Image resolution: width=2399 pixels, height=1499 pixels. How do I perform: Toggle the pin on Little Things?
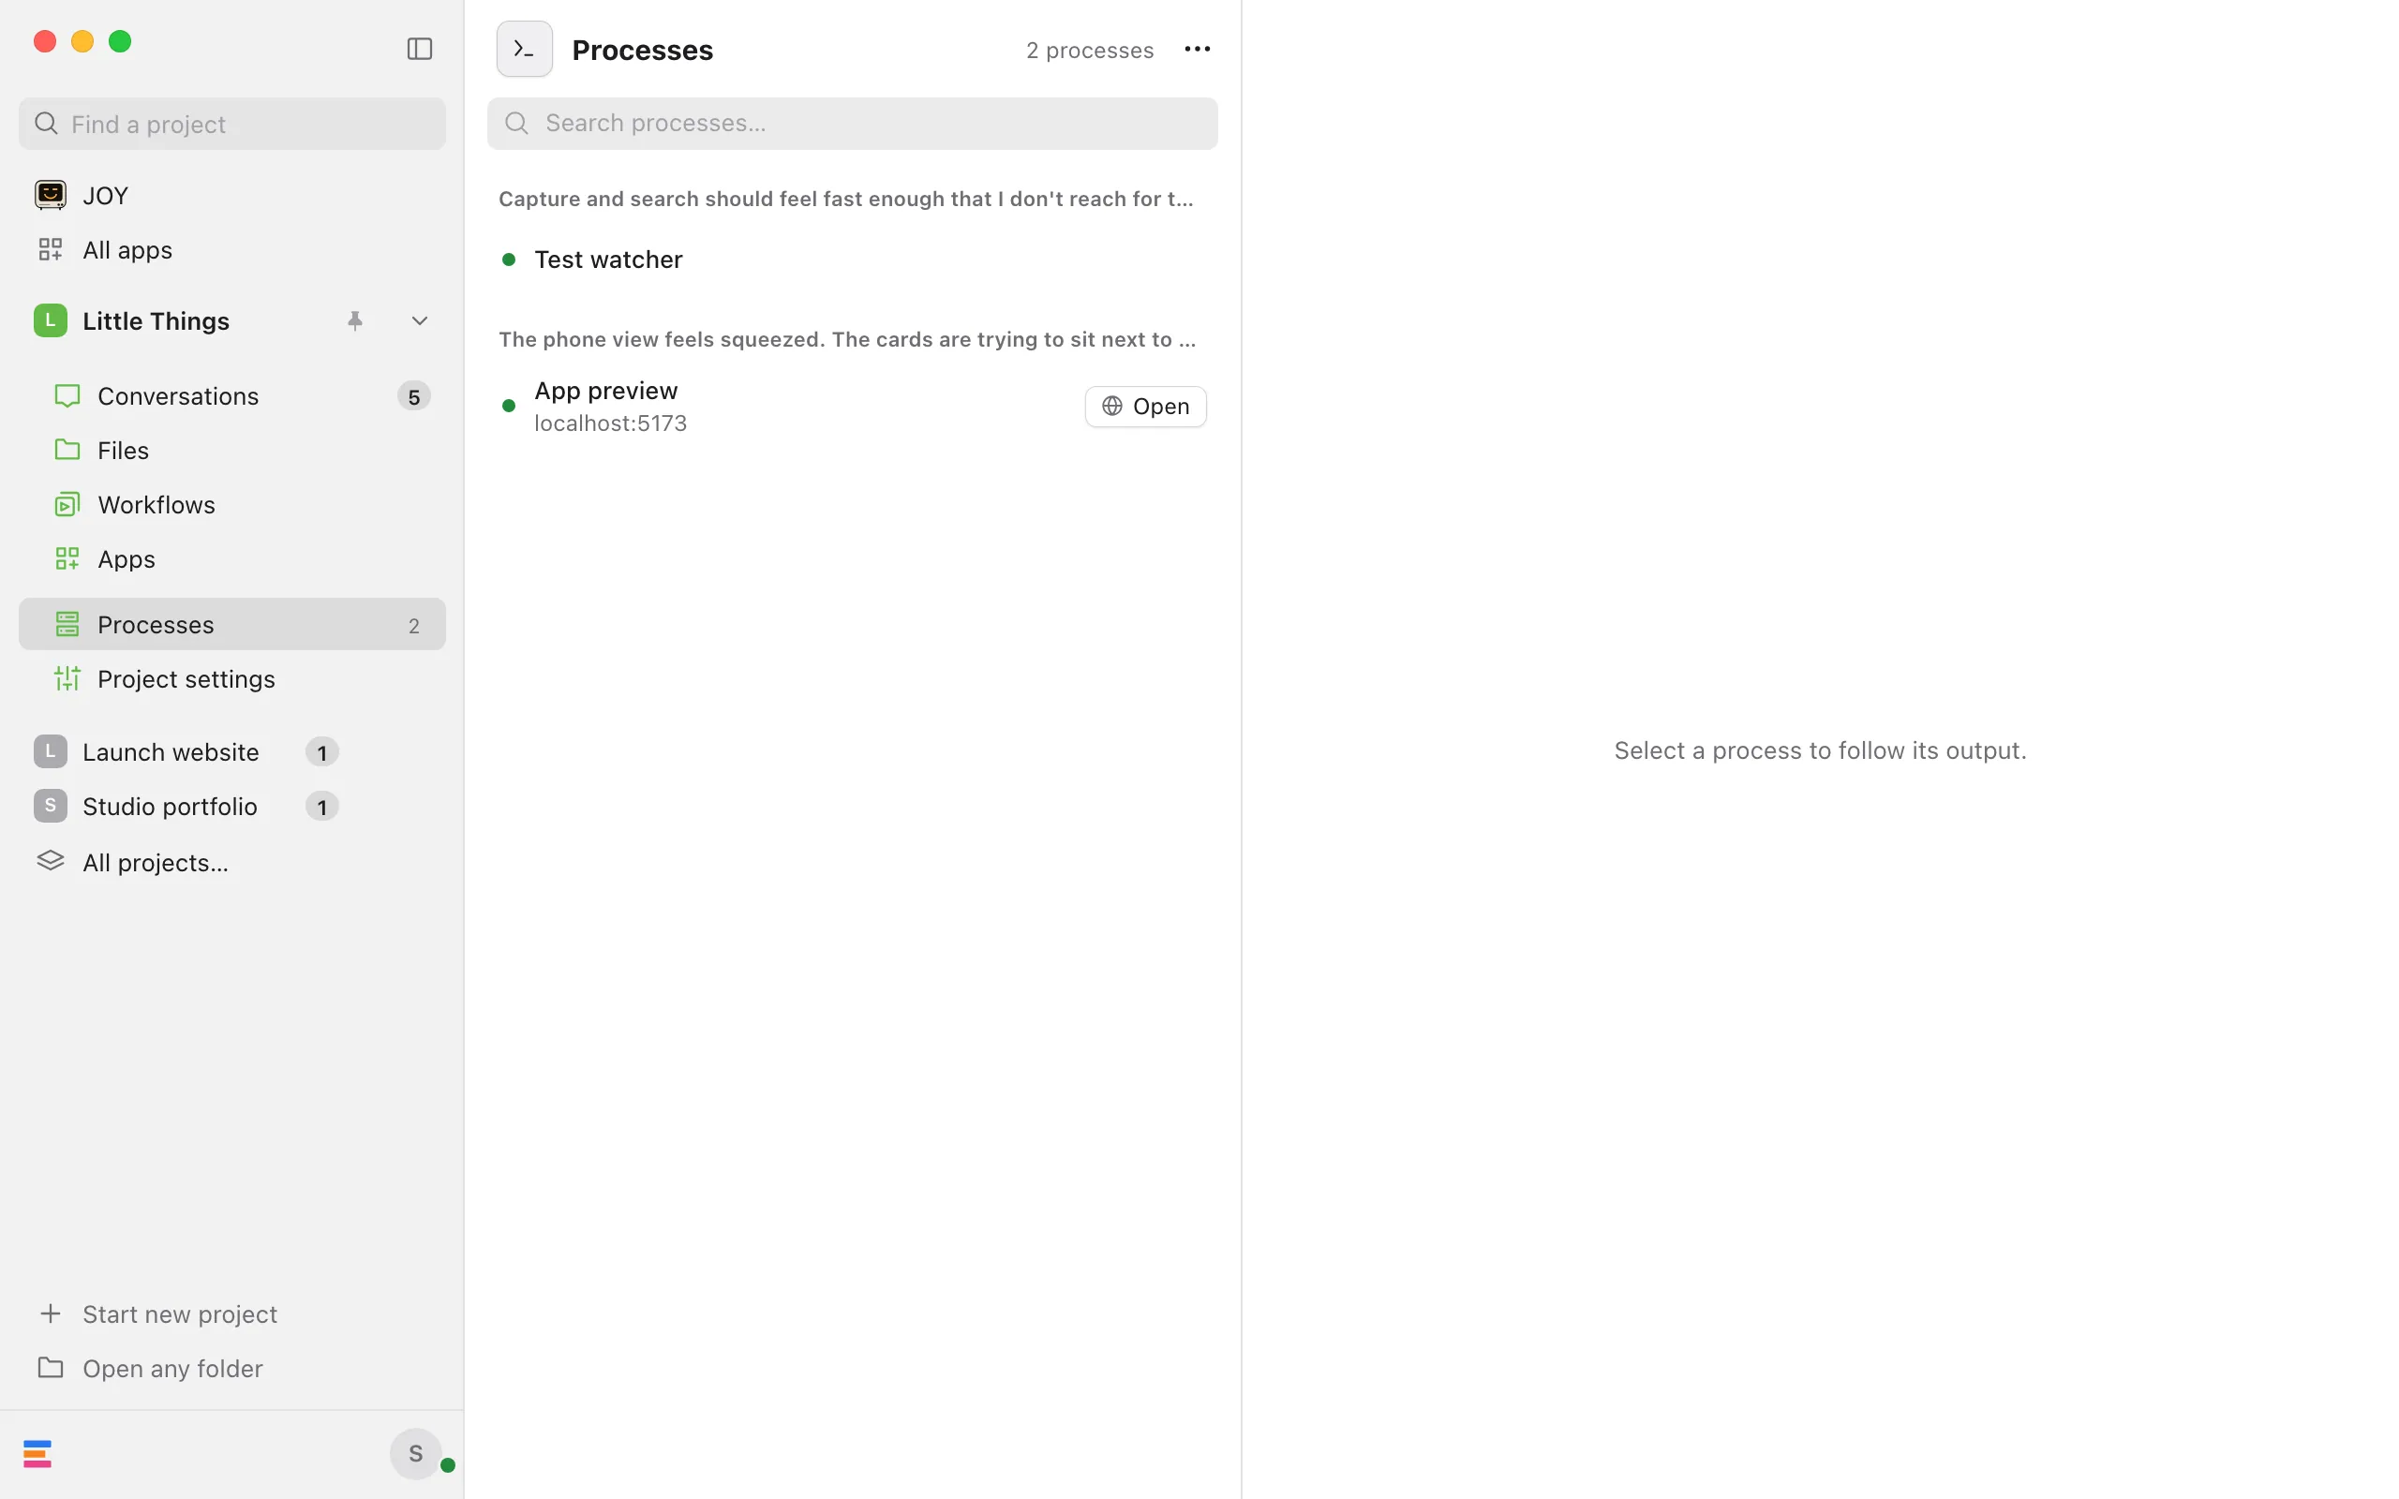[355, 320]
